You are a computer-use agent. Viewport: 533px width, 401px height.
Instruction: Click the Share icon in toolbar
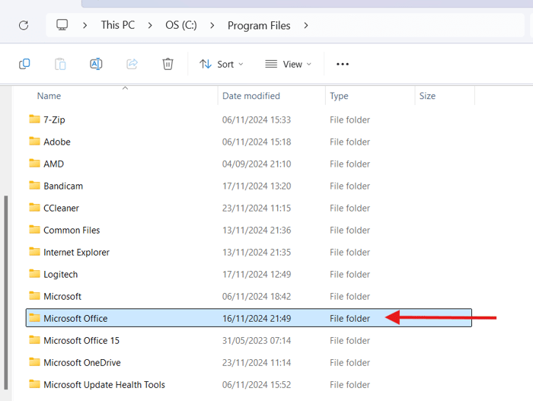[132, 64]
